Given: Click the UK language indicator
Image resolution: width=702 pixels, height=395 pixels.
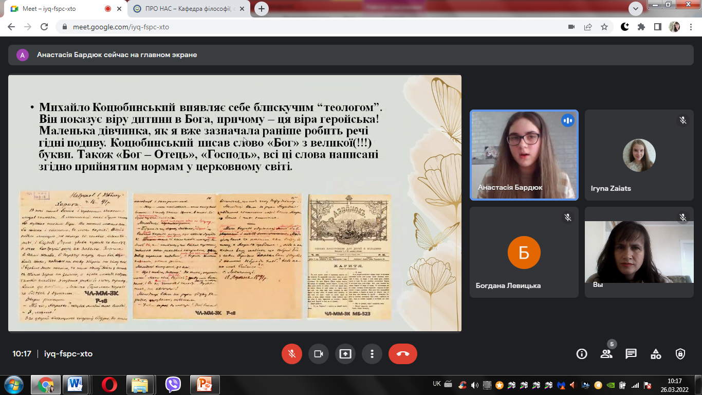Looking at the screenshot, I should [x=437, y=384].
